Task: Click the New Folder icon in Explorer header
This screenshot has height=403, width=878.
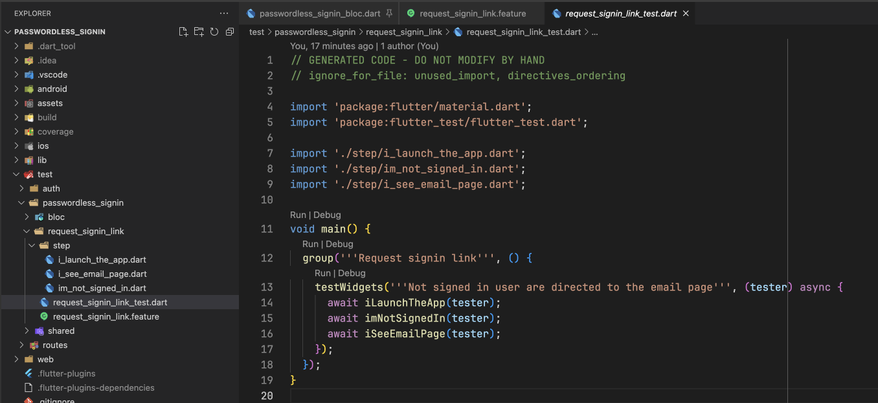Action: (x=199, y=32)
